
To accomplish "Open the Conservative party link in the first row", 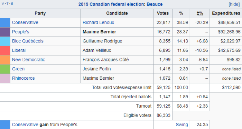I will pyautogui.click(x=25, y=22).
